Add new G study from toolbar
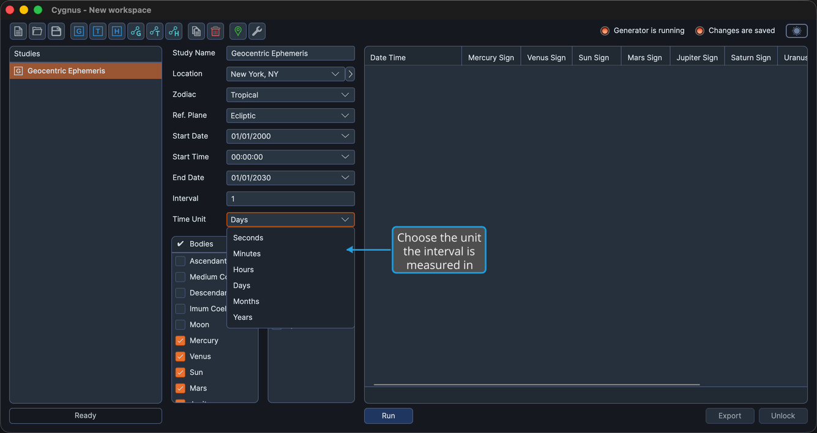This screenshot has width=817, height=433. click(79, 31)
